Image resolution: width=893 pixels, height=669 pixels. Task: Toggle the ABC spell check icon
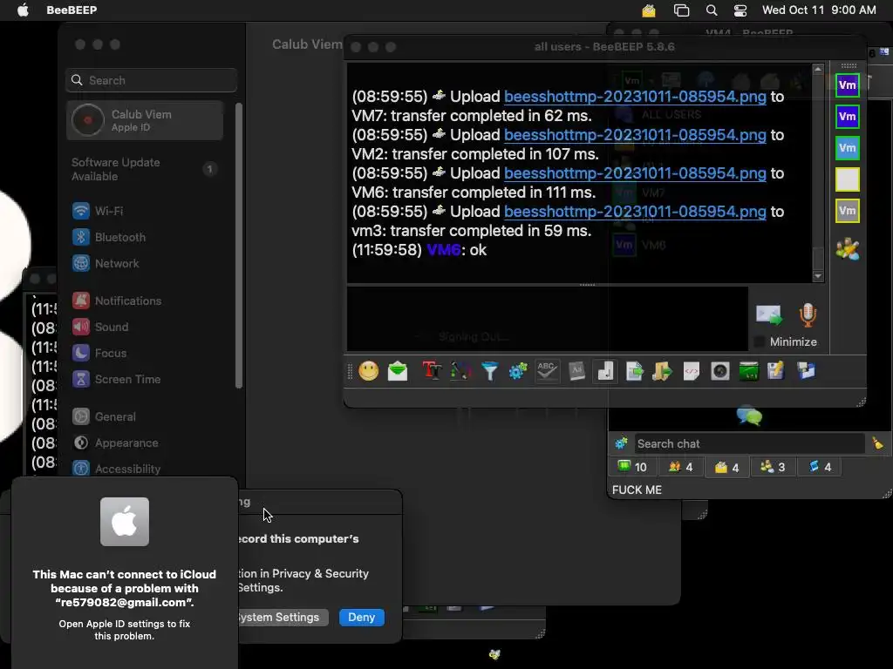(547, 371)
